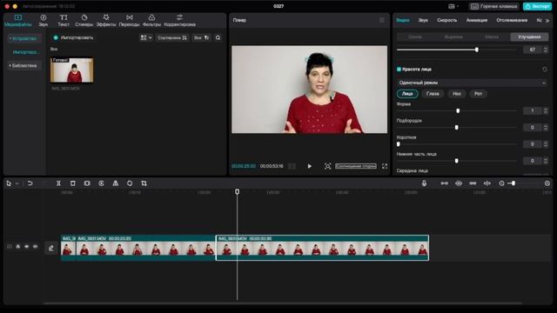The width and height of the screenshot is (557, 313).
Task: Step the 67 value with its stepper
Action: (x=546, y=50)
